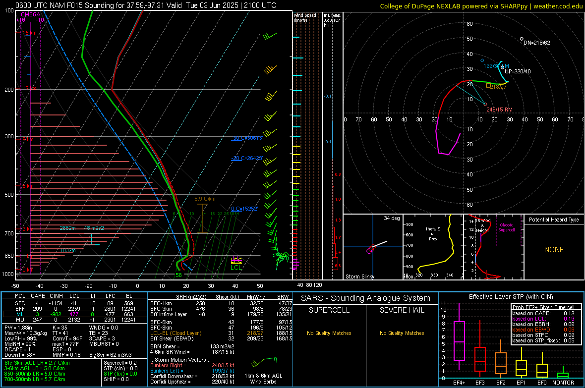The width and height of the screenshot is (585, 388).
Task: Click the Bunkers Left storm motion line
Action: point(192,371)
